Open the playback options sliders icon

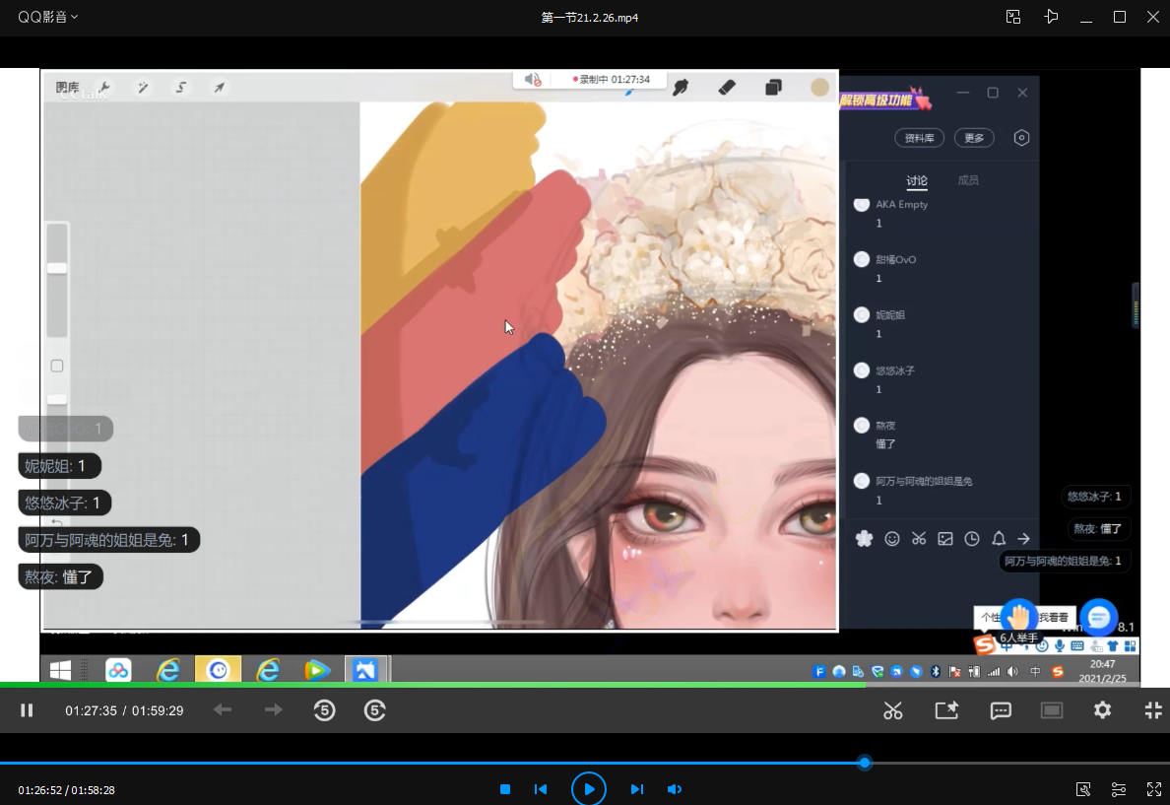(x=1119, y=789)
